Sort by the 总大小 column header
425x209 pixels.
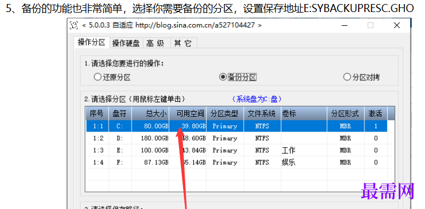coord(150,113)
